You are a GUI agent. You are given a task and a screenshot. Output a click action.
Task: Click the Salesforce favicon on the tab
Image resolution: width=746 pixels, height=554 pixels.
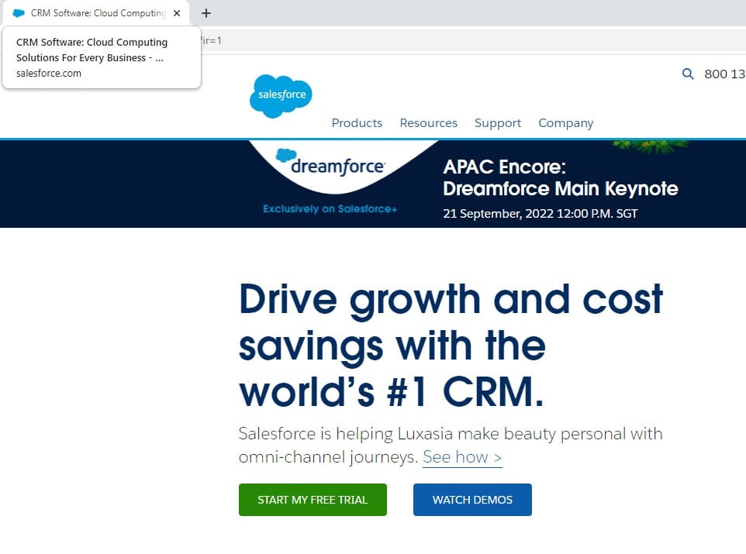click(x=19, y=13)
